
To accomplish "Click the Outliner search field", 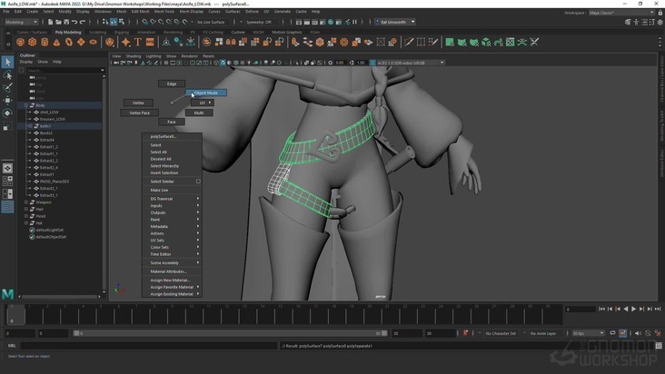I will 65,70.
